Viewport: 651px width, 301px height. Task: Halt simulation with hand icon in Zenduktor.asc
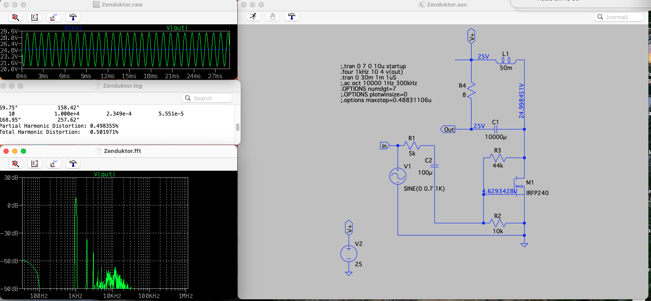tap(272, 17)
